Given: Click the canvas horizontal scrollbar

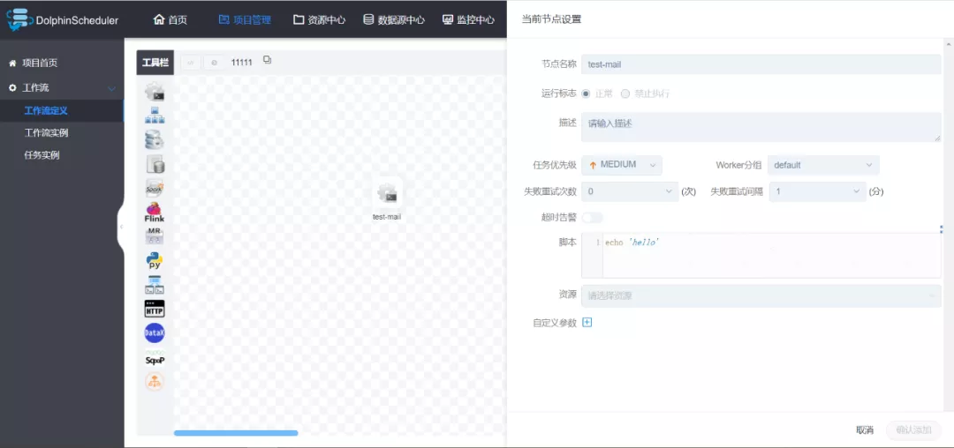Looking at the screenshot, I should coord(236,433).
